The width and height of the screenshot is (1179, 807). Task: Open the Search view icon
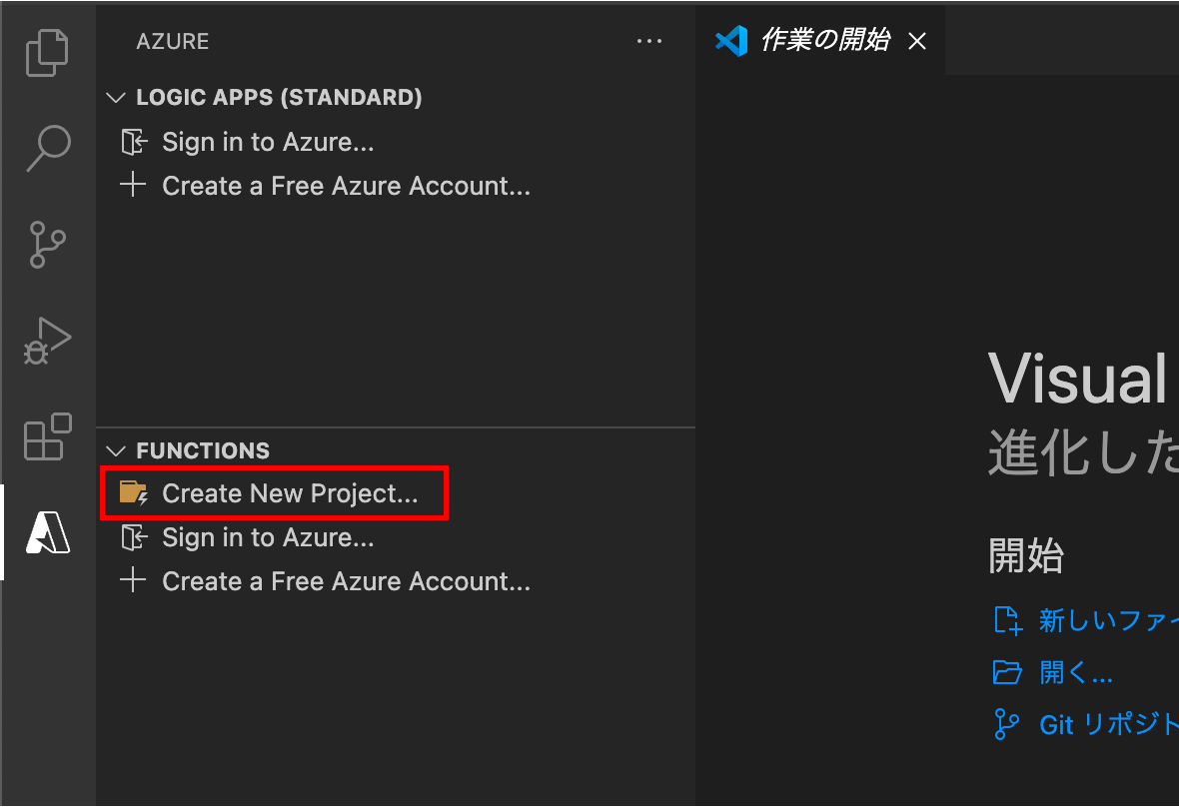(x=47, y=148)
